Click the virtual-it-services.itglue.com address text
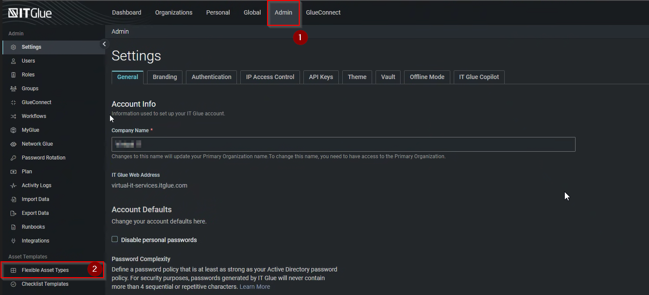 [149, 186]
